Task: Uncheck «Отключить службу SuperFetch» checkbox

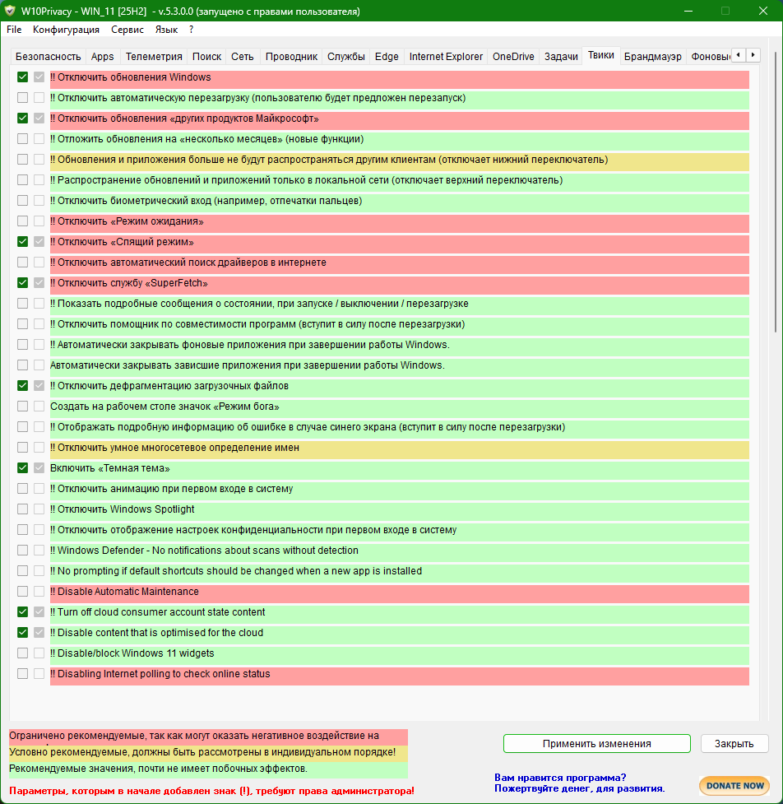Action: coord(23,283)
